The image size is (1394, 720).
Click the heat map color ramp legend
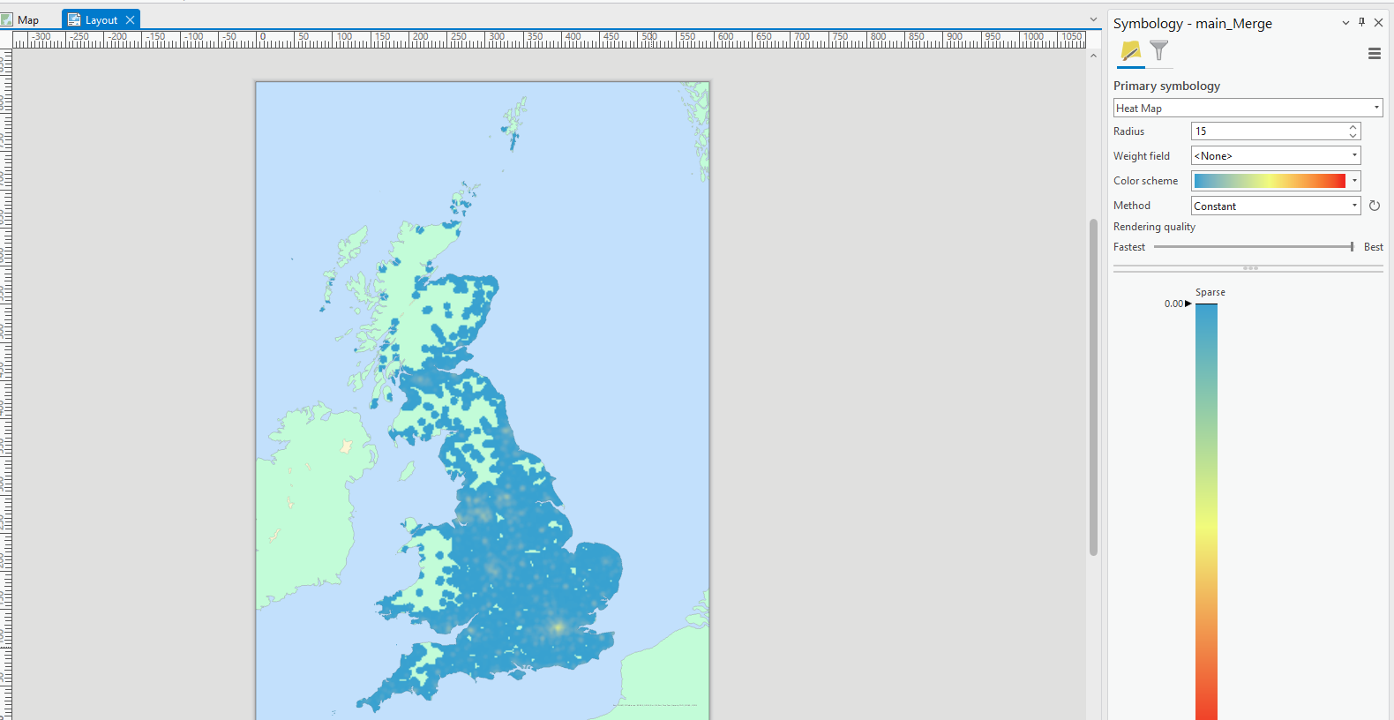tap(1206, 512)
